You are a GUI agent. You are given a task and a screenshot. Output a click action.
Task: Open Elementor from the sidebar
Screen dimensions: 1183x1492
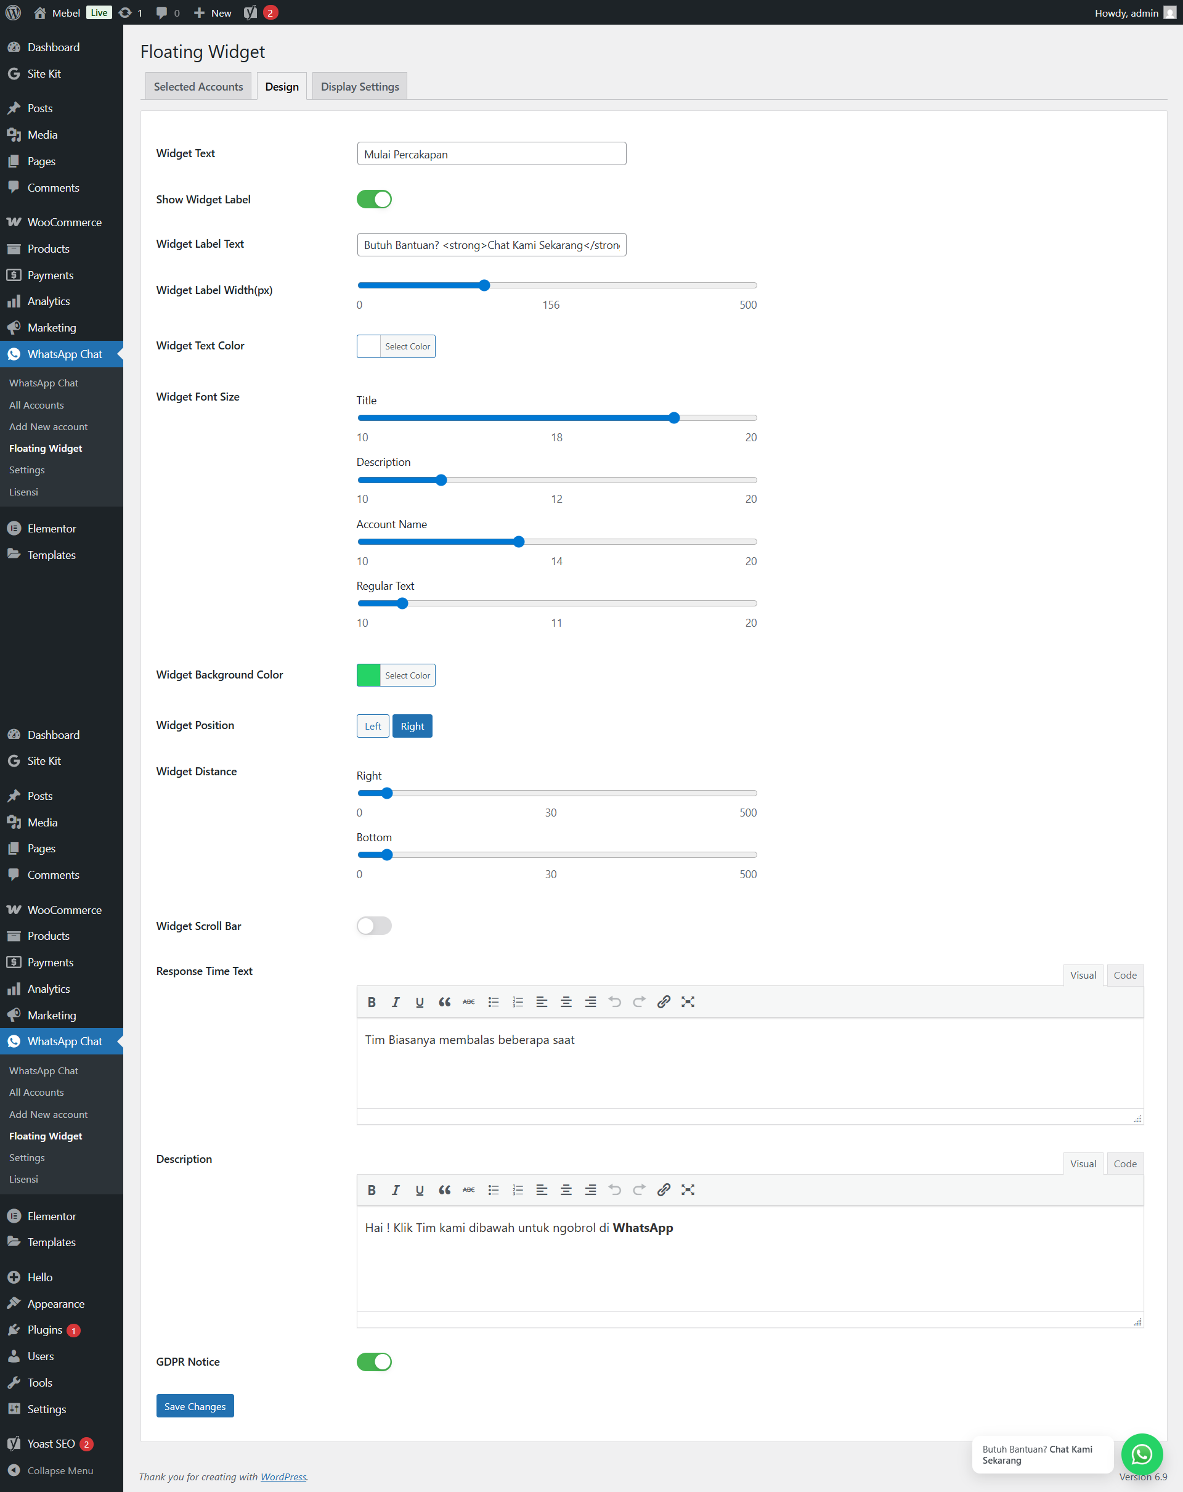click(x=52, y=528)
